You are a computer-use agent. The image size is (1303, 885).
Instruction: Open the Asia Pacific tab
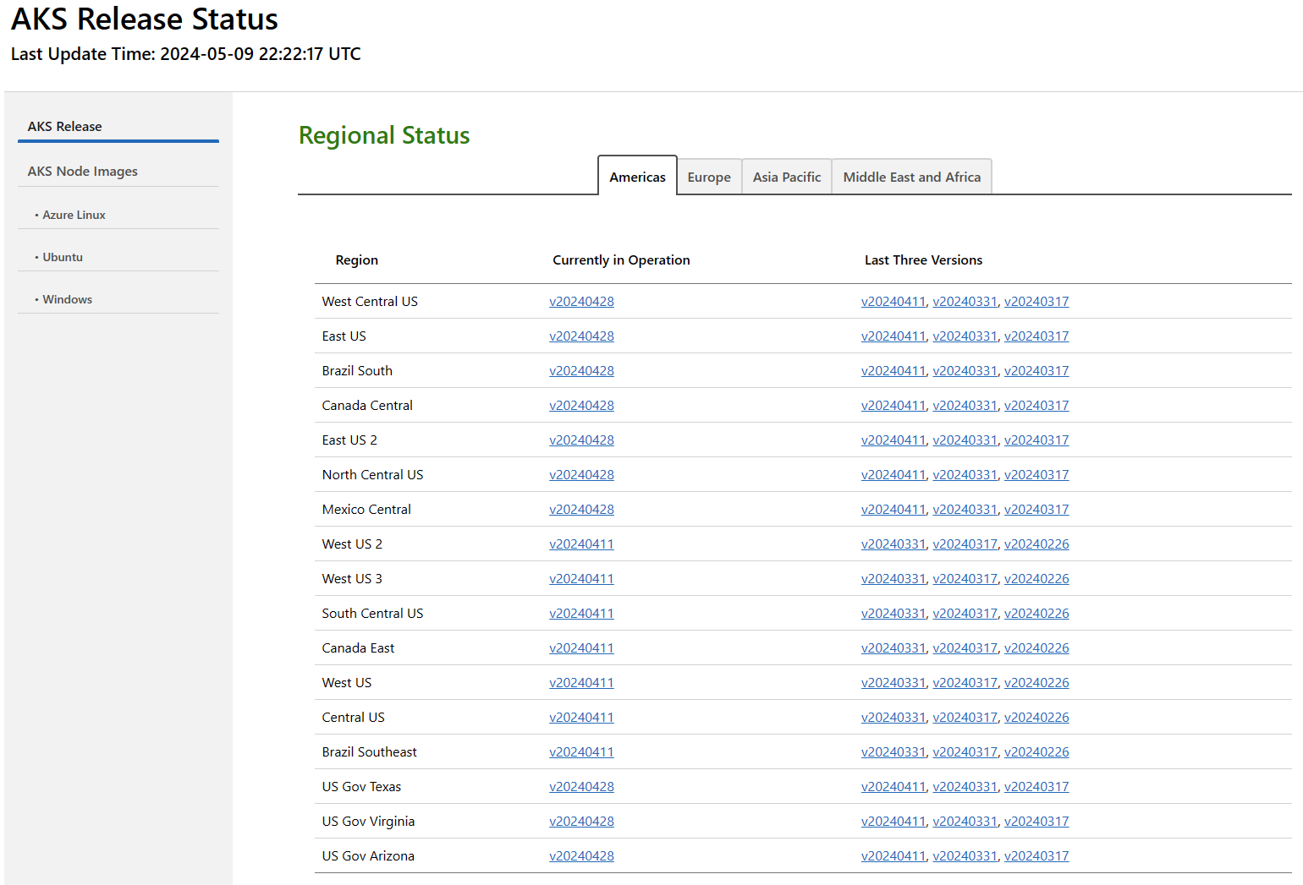click(x=786, y=177)
